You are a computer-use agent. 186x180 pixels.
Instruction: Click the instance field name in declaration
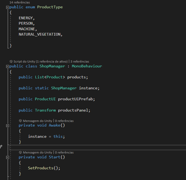click(x=88, y=88)
